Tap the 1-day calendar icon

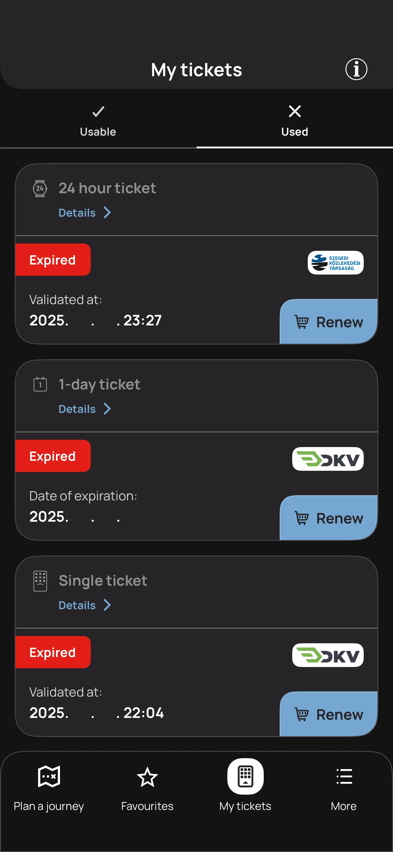click(x=40, y=384)
